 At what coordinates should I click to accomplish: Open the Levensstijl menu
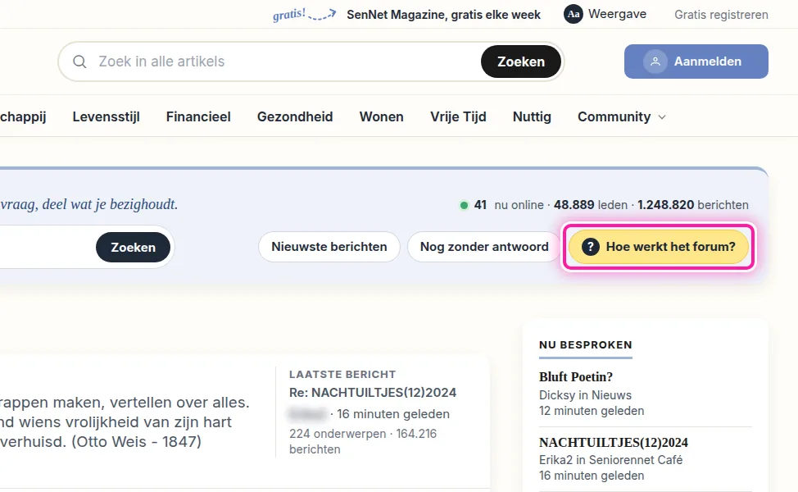(106, 116)
